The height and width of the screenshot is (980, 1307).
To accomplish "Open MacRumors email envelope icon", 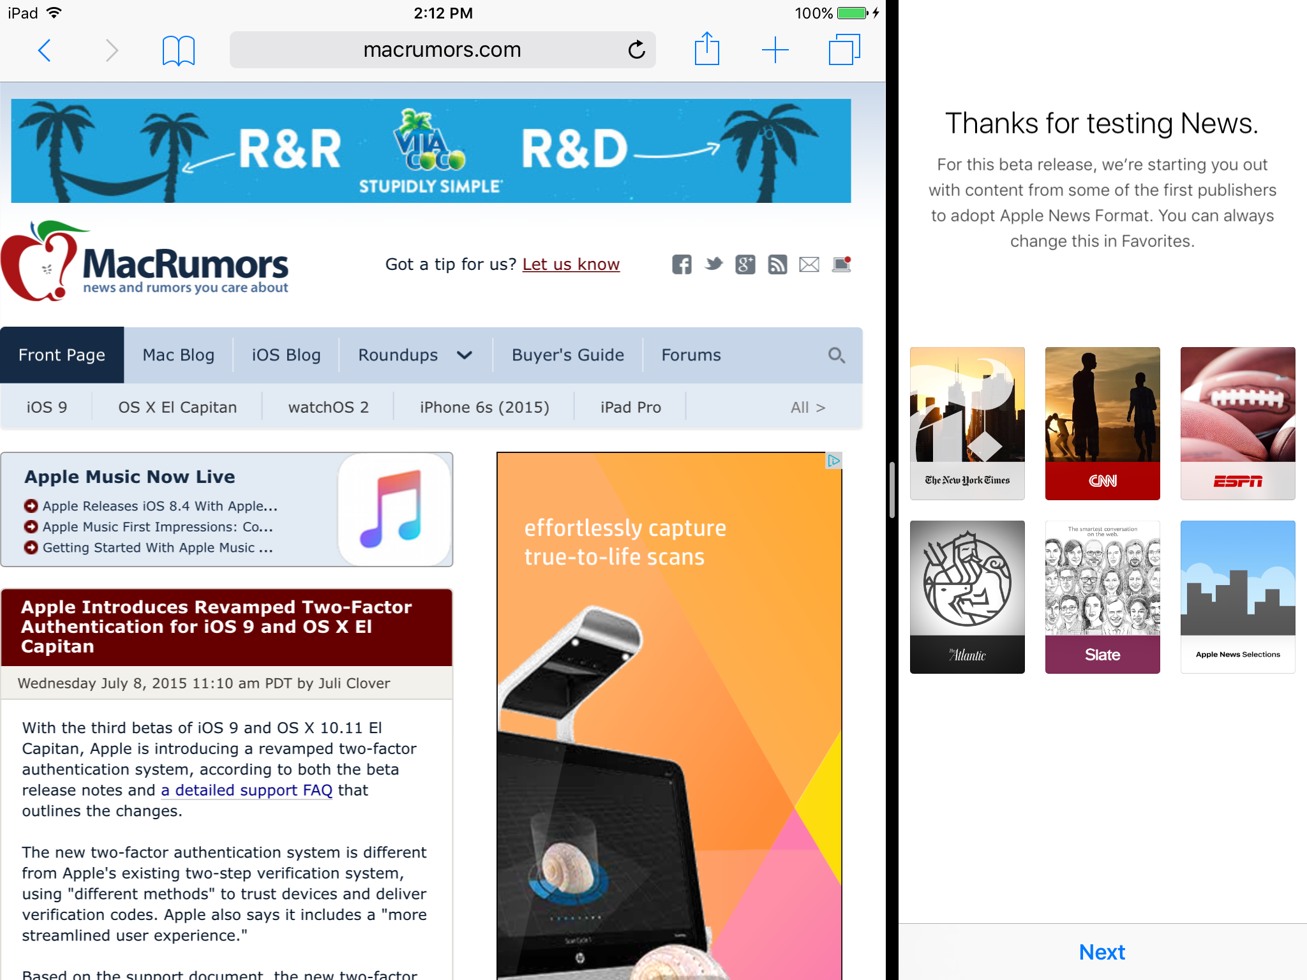I will point(809,264).
